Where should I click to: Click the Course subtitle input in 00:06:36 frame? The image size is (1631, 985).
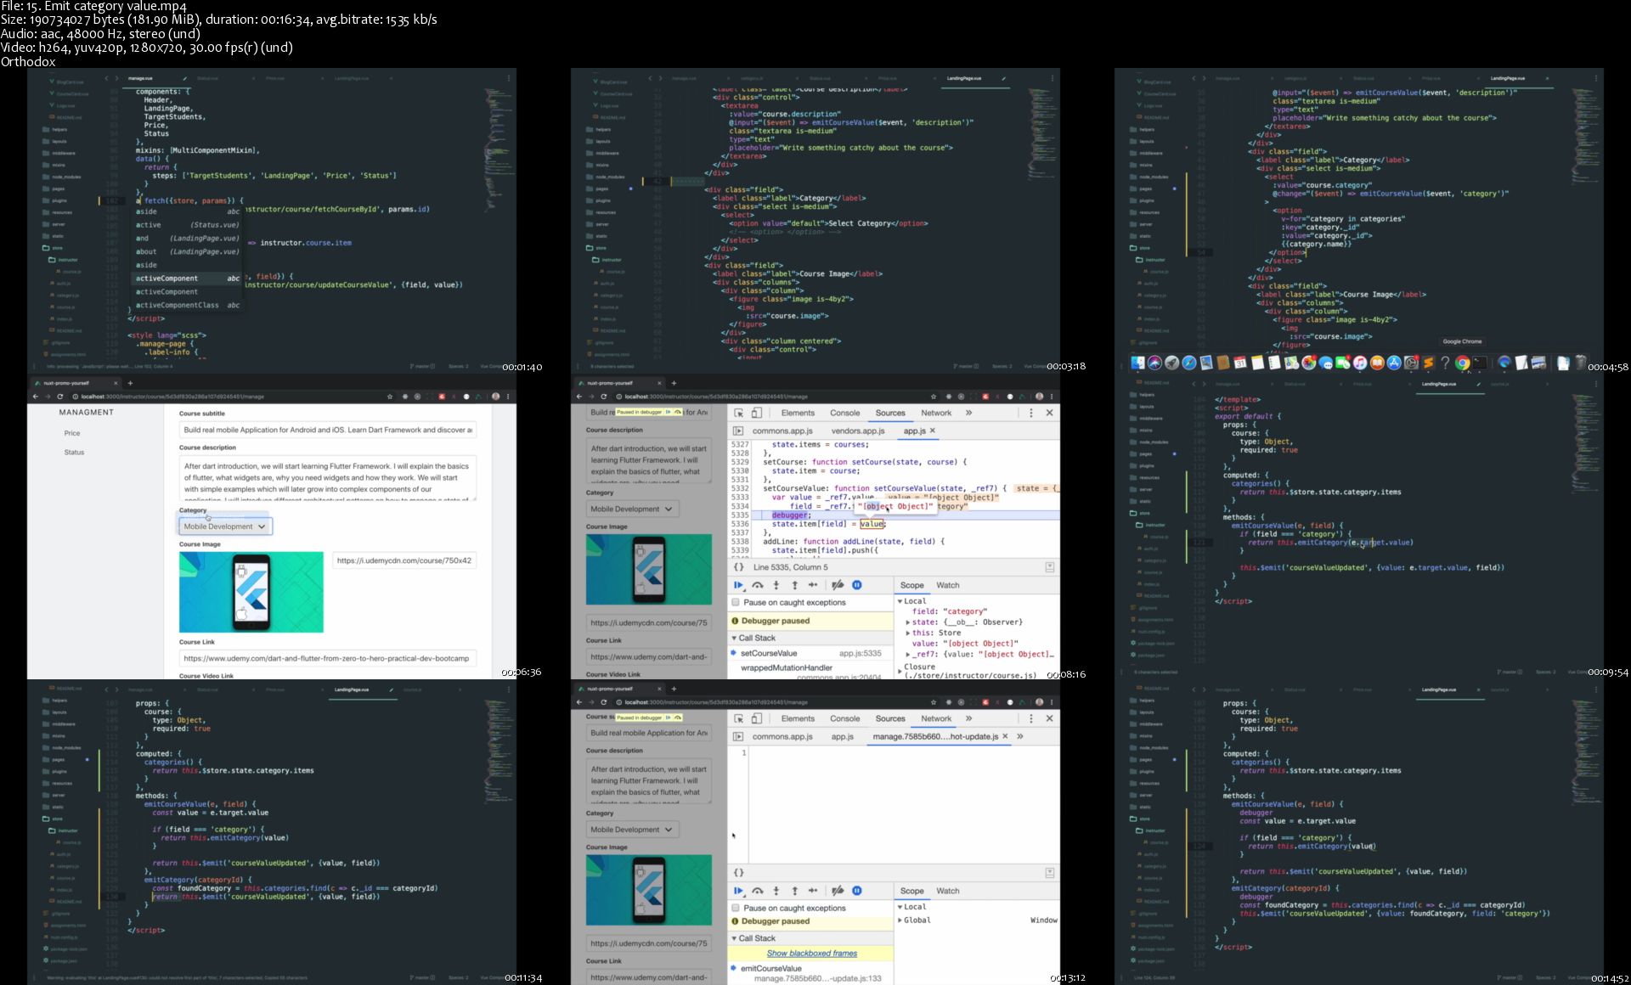tap(328, 430)
